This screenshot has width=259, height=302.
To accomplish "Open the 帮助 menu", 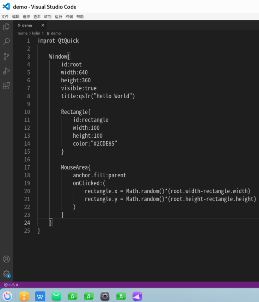I will click(80, 17).
